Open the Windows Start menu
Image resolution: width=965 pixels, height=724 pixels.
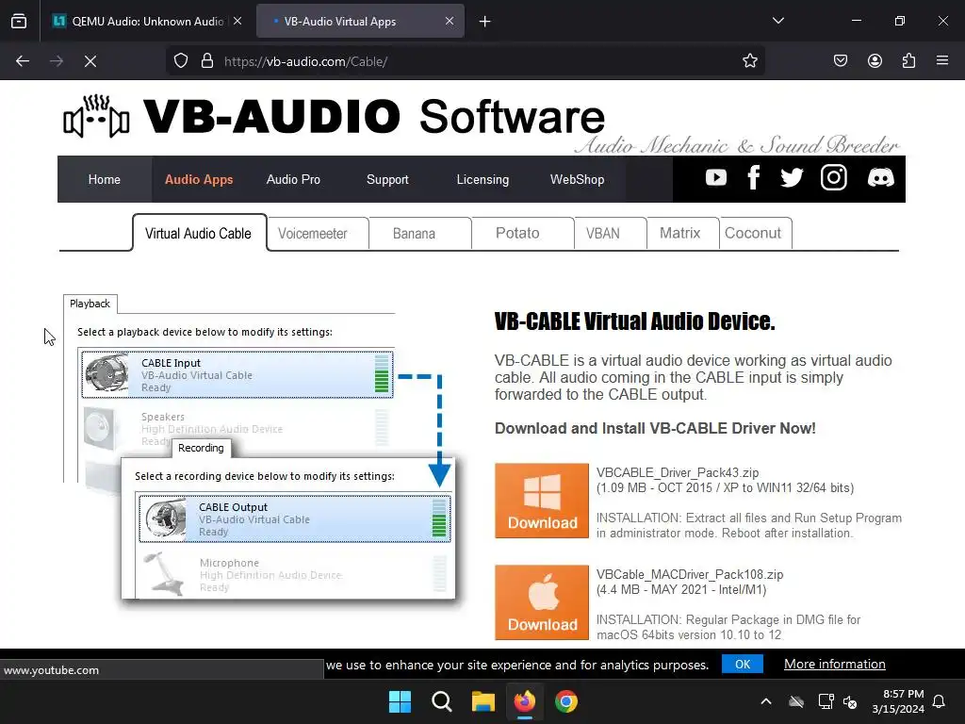[400, 701]
